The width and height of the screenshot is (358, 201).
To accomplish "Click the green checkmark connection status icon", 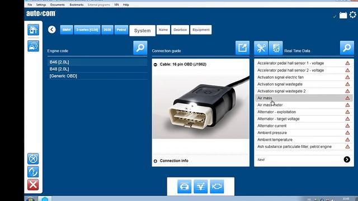I will [x=335, y=16].
